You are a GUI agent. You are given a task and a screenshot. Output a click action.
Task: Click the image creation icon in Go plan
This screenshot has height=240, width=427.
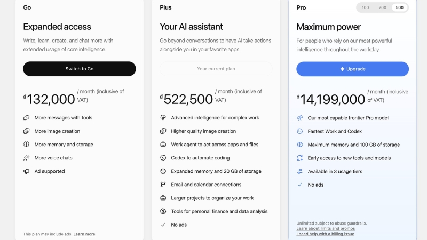(26, 131)
